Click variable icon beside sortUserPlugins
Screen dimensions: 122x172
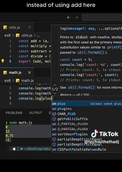pos(54,134)
